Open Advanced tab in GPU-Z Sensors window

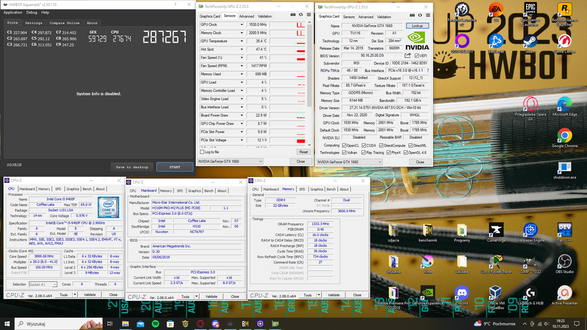(x=246, y=16)
